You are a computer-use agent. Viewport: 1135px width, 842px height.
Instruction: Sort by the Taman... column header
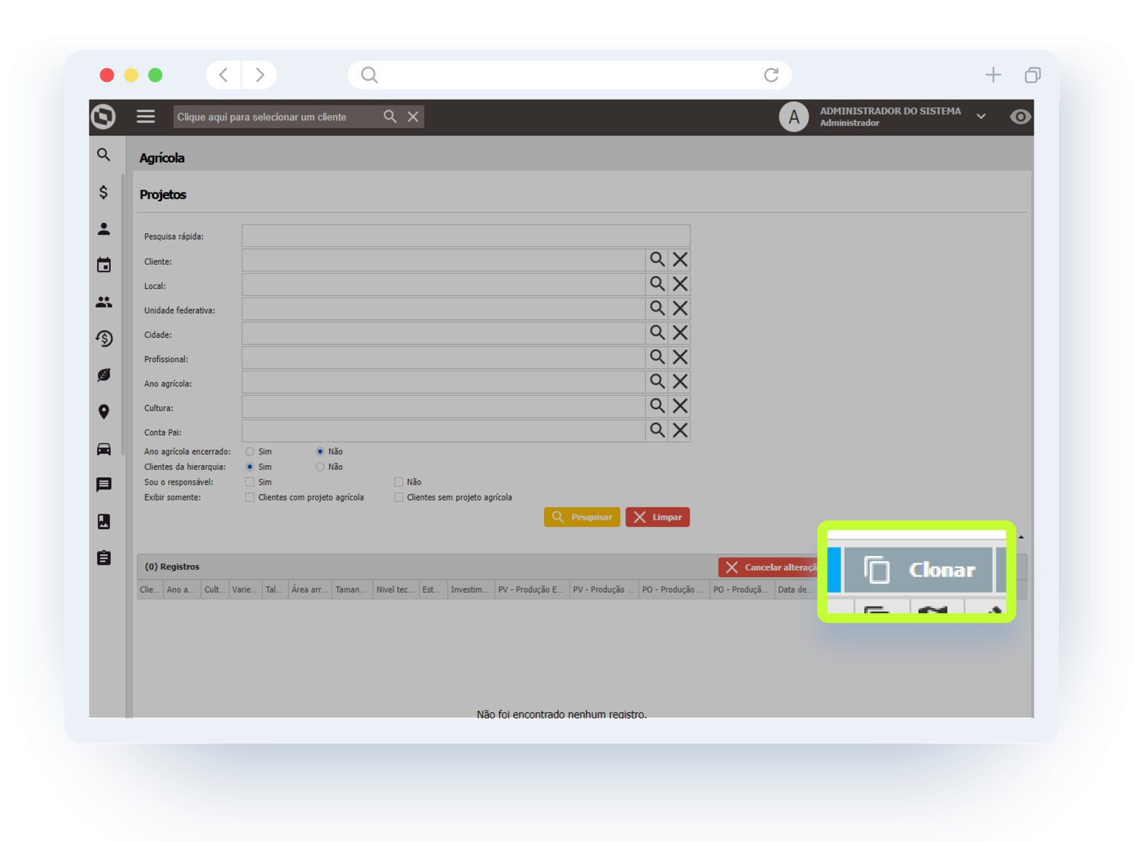[x=352, y=590]
